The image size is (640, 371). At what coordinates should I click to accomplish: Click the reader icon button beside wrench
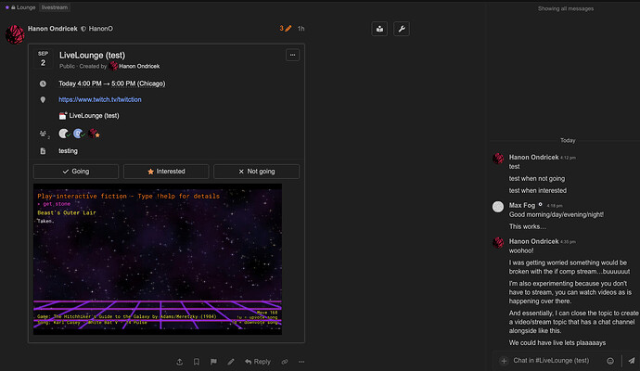coord(379,29)
